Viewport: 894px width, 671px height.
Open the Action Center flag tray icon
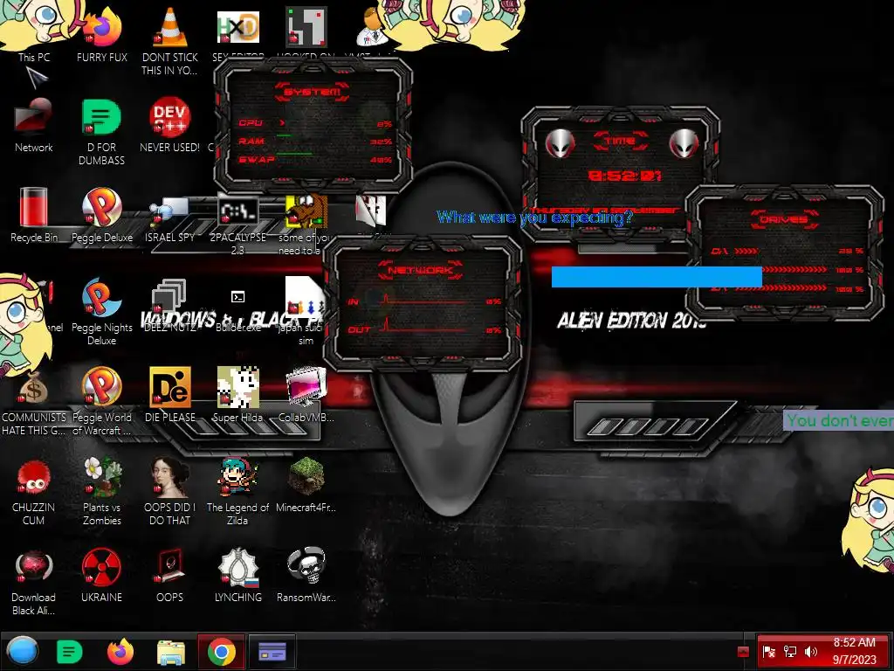point(768,651)
